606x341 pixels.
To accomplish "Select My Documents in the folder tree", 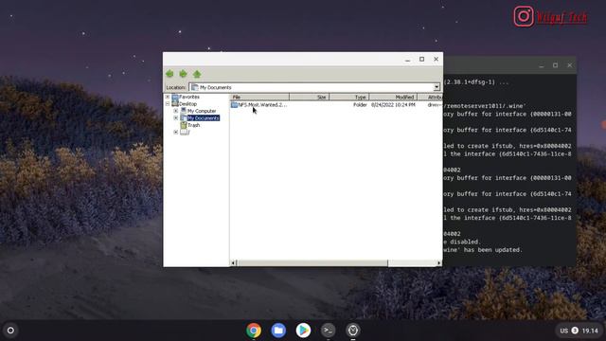I will click(204, 117).
